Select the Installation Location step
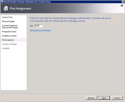 tap(9, 36)
